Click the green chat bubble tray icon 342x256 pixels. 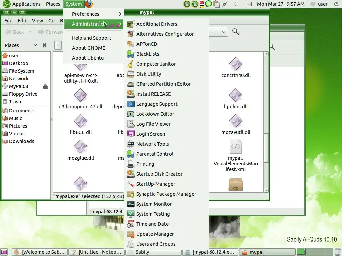click(209, 4)
